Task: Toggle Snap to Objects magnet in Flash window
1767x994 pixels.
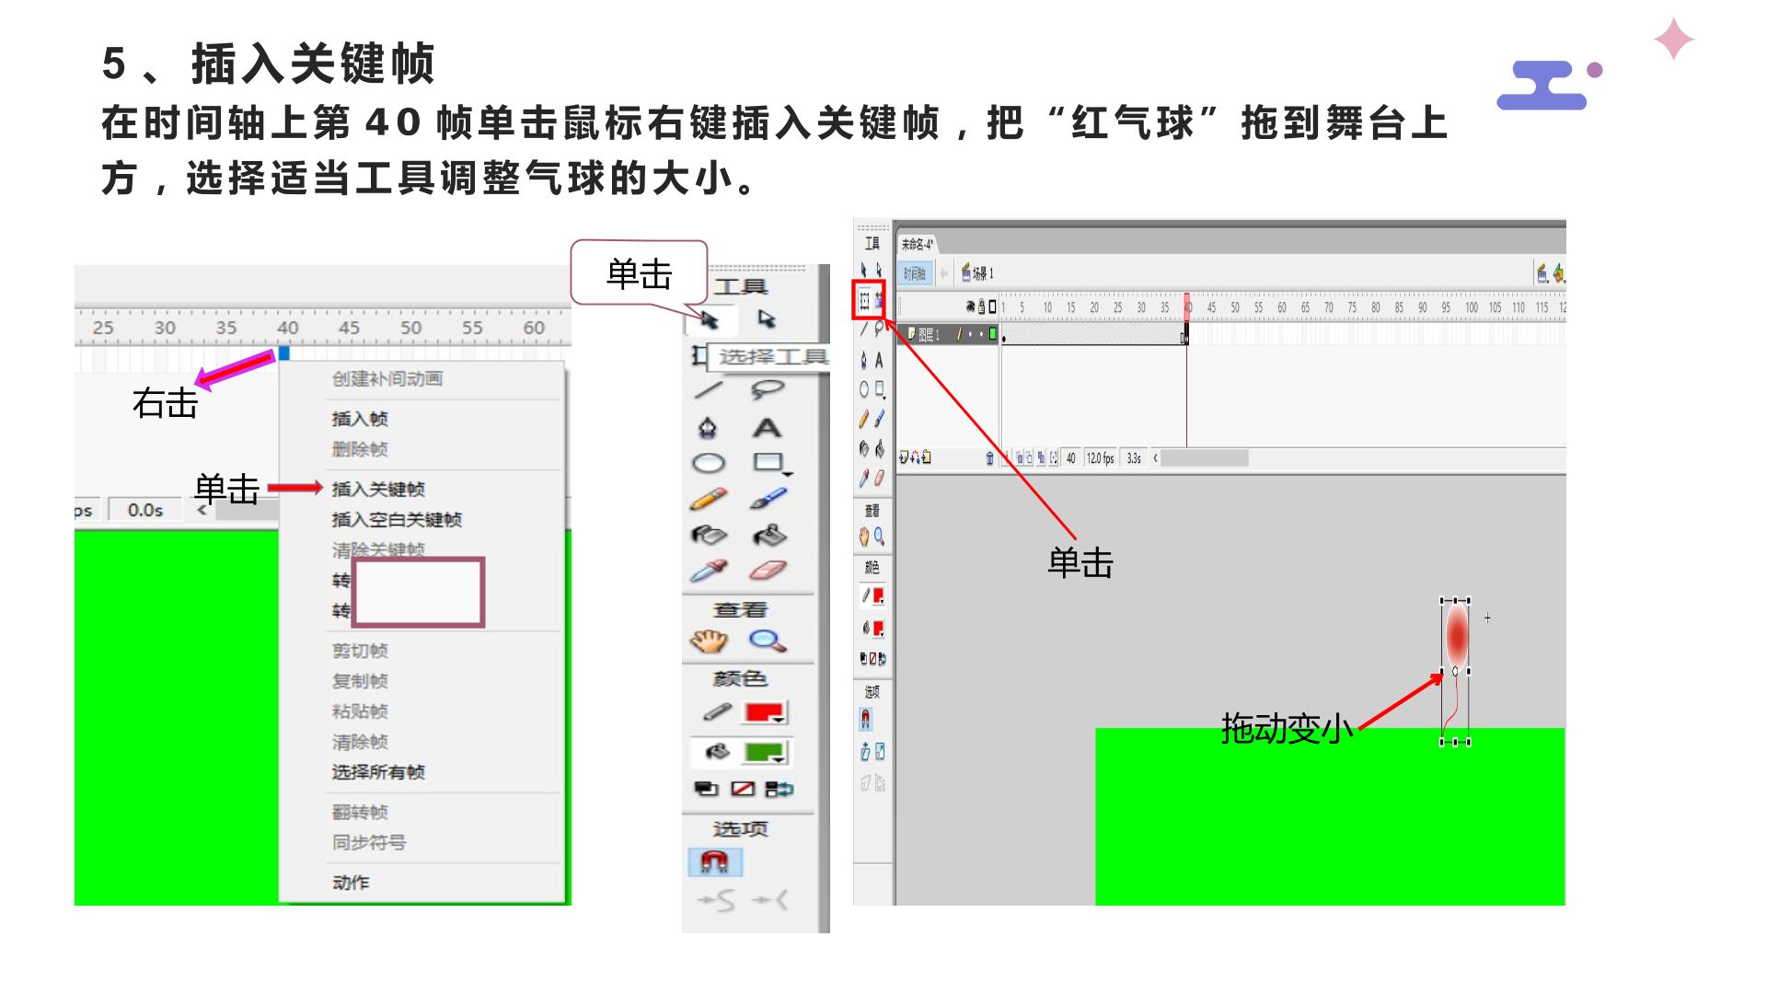Action: coord(866,719)
